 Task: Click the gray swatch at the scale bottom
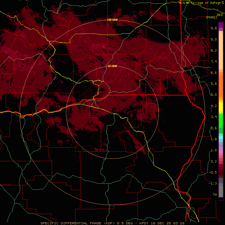click(x=221, y=191)
